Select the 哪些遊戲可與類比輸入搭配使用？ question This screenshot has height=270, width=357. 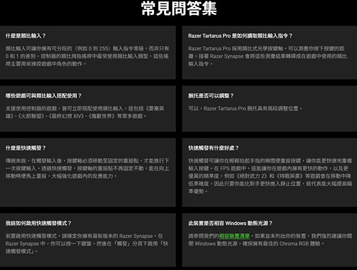[43, 96]
